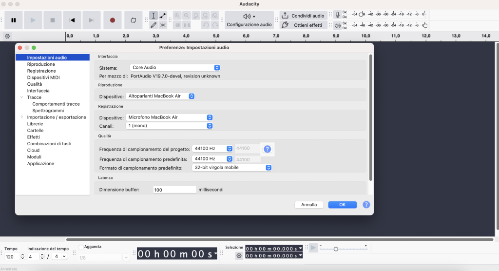Click the preferences dialog vertical scrollbar
The image size is (499, 271).
pyautogui.click(x=370, y=117)
